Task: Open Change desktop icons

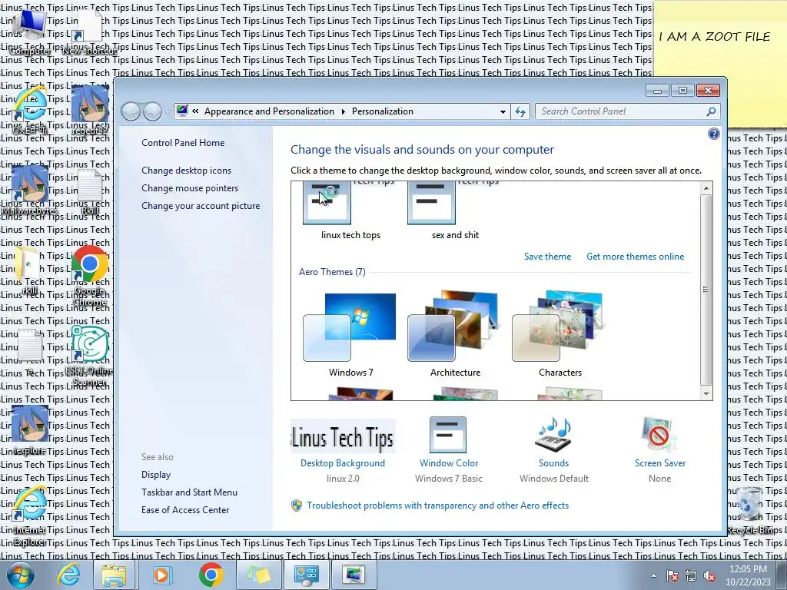Action: tap(186, 170)
